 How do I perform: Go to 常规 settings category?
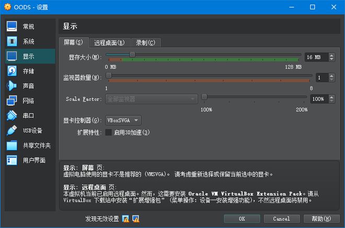pyautogui.click(x=30, y=27)
